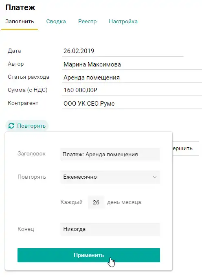Edit the Заголовок field in the repeat popup
This screenshot has height=277, width=202.
click(110, 154)
